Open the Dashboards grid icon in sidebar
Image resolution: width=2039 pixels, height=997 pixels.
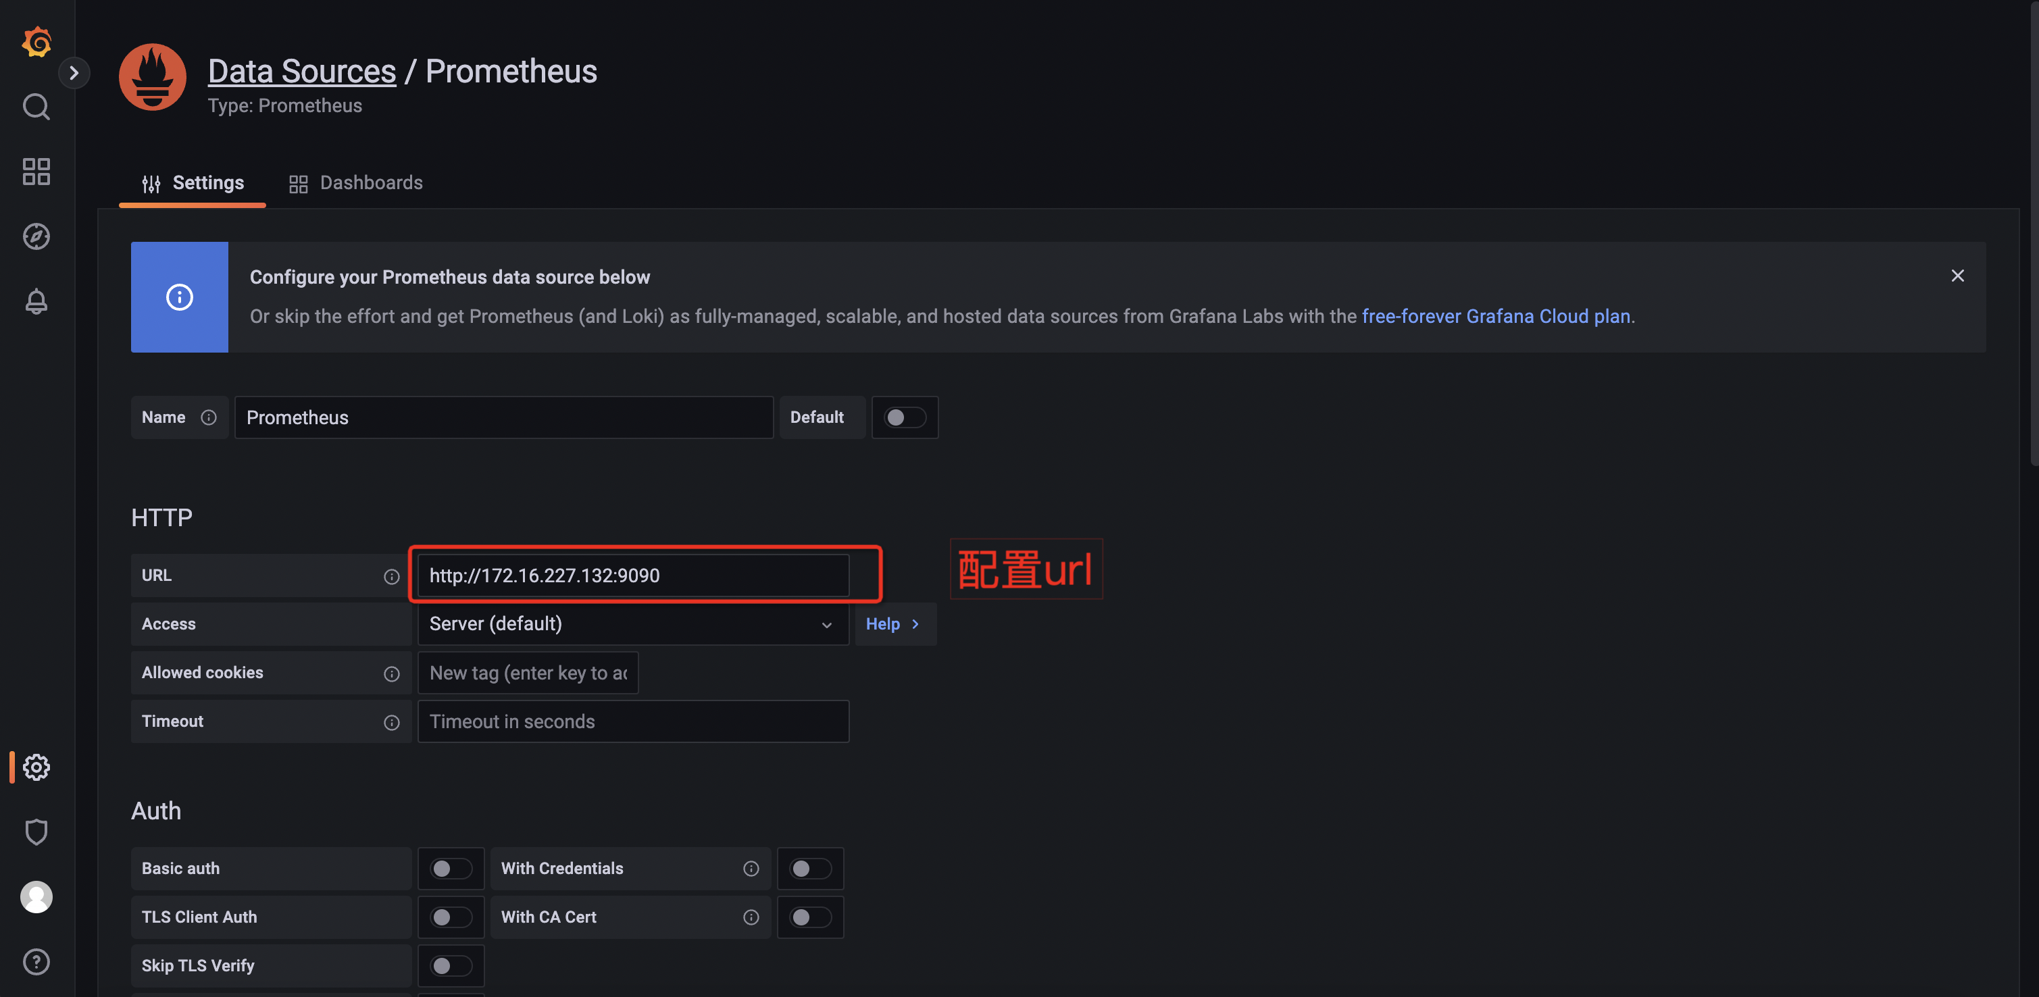[36, 171]
